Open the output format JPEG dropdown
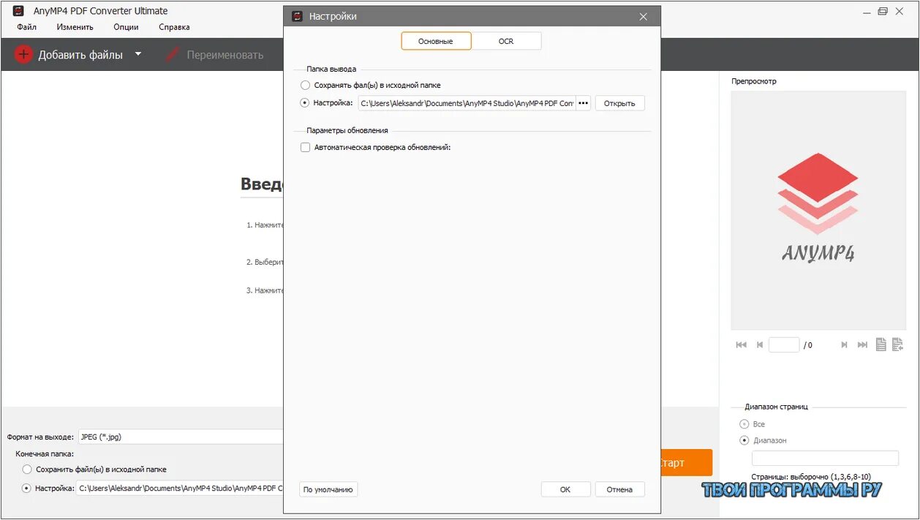The image size is (920, 520). [x=180, y=437]
